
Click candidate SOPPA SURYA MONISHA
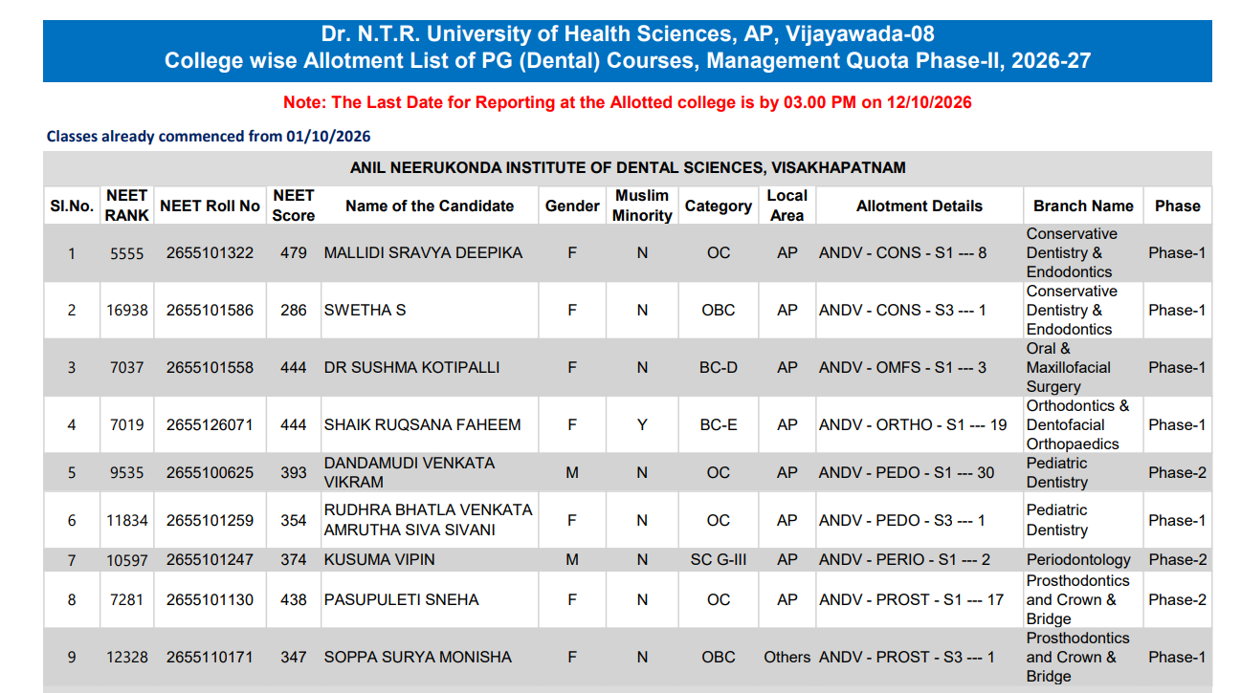[x=417, y=658]
